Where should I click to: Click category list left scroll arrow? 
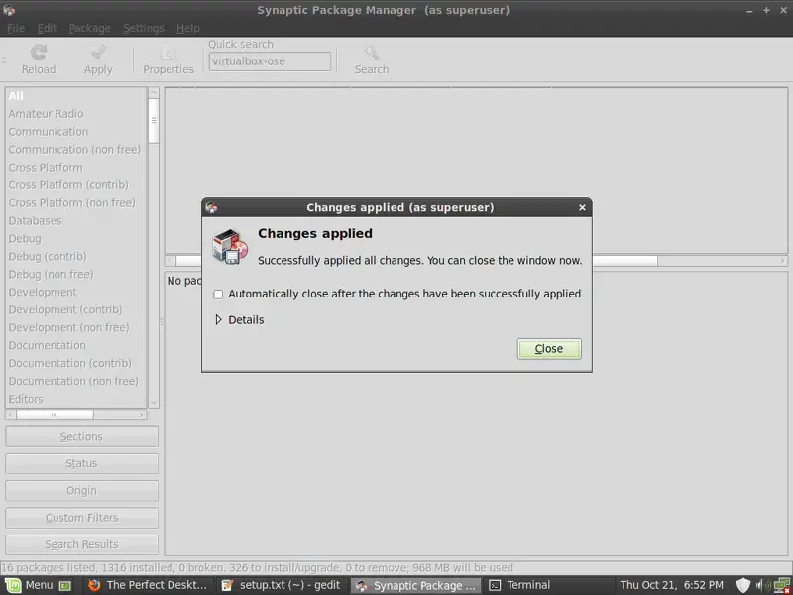(x=11, y=415)
